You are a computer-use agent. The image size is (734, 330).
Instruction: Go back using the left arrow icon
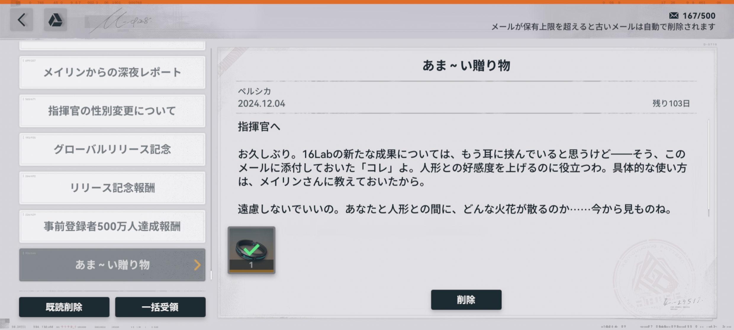click(x=21, y=20)
